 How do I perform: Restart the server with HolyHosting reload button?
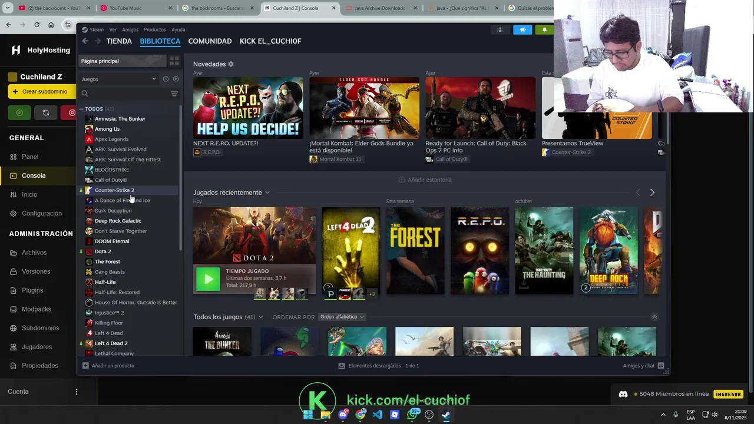(46, 112)
